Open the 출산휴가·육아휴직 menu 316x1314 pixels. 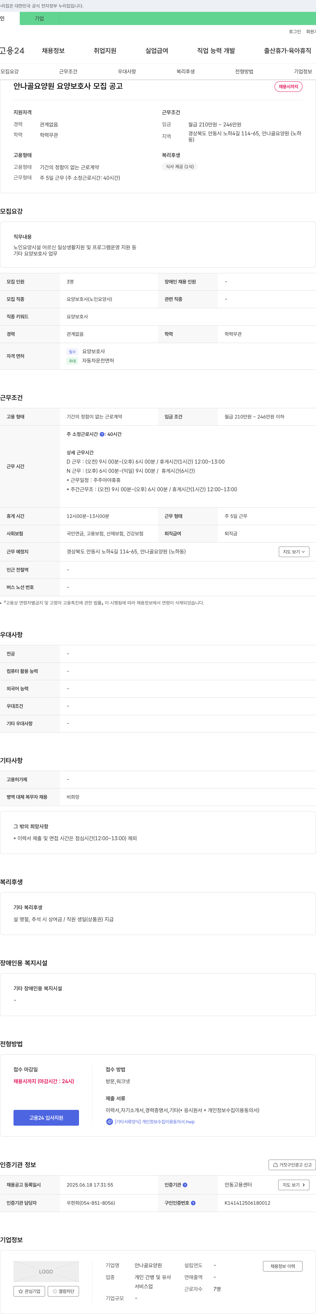pos(287,50)
